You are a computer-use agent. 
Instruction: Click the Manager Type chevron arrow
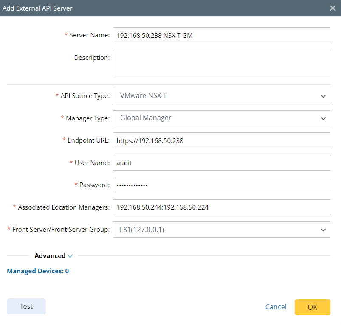[323, 118]
